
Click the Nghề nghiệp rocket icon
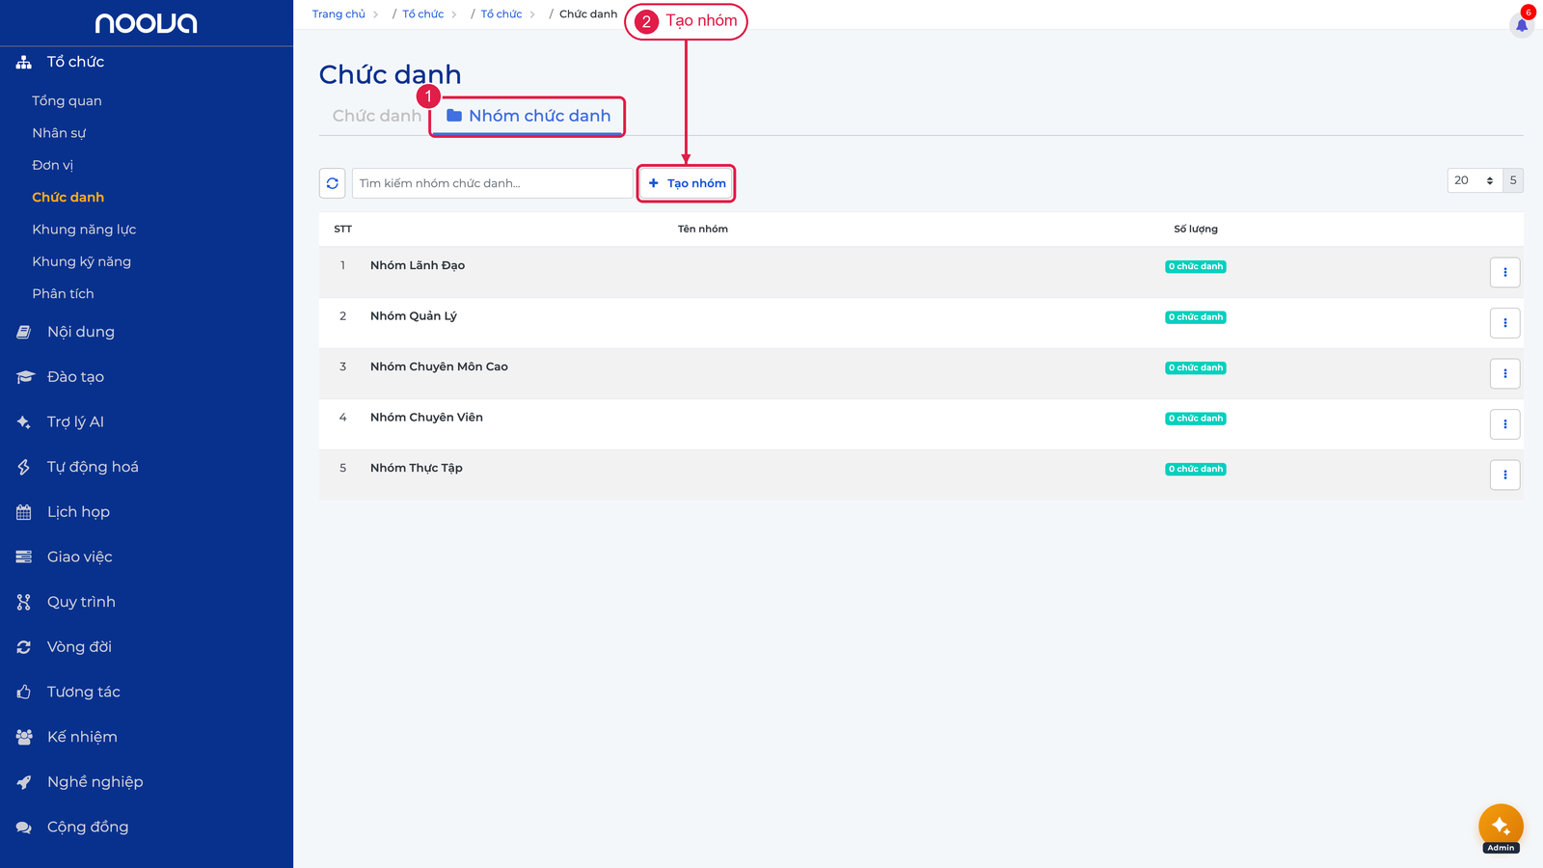24,782
